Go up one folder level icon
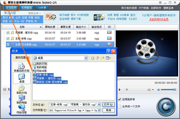 pyautogui.click(x=97, y=58)
